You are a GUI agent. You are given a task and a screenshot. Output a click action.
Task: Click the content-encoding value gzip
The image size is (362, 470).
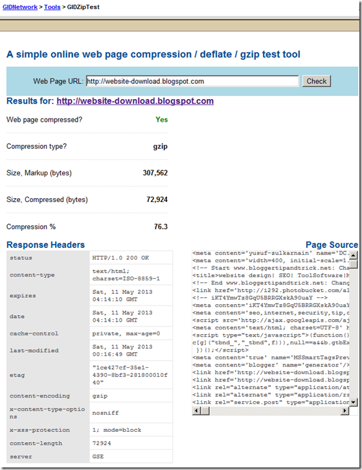(131, 396)
